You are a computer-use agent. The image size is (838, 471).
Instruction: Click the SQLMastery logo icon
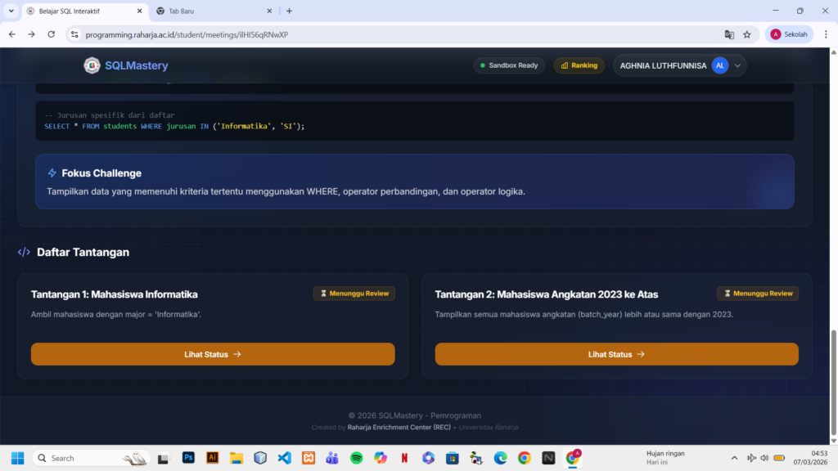pos(92,65)
